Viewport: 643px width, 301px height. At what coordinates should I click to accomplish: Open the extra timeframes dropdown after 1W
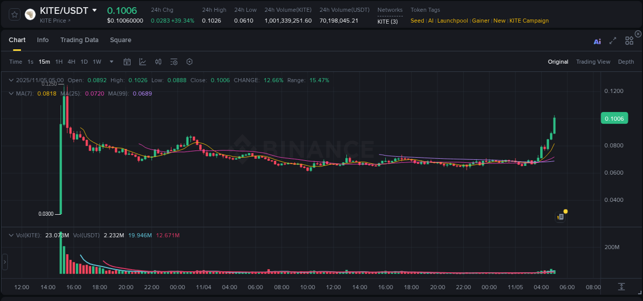111,62
